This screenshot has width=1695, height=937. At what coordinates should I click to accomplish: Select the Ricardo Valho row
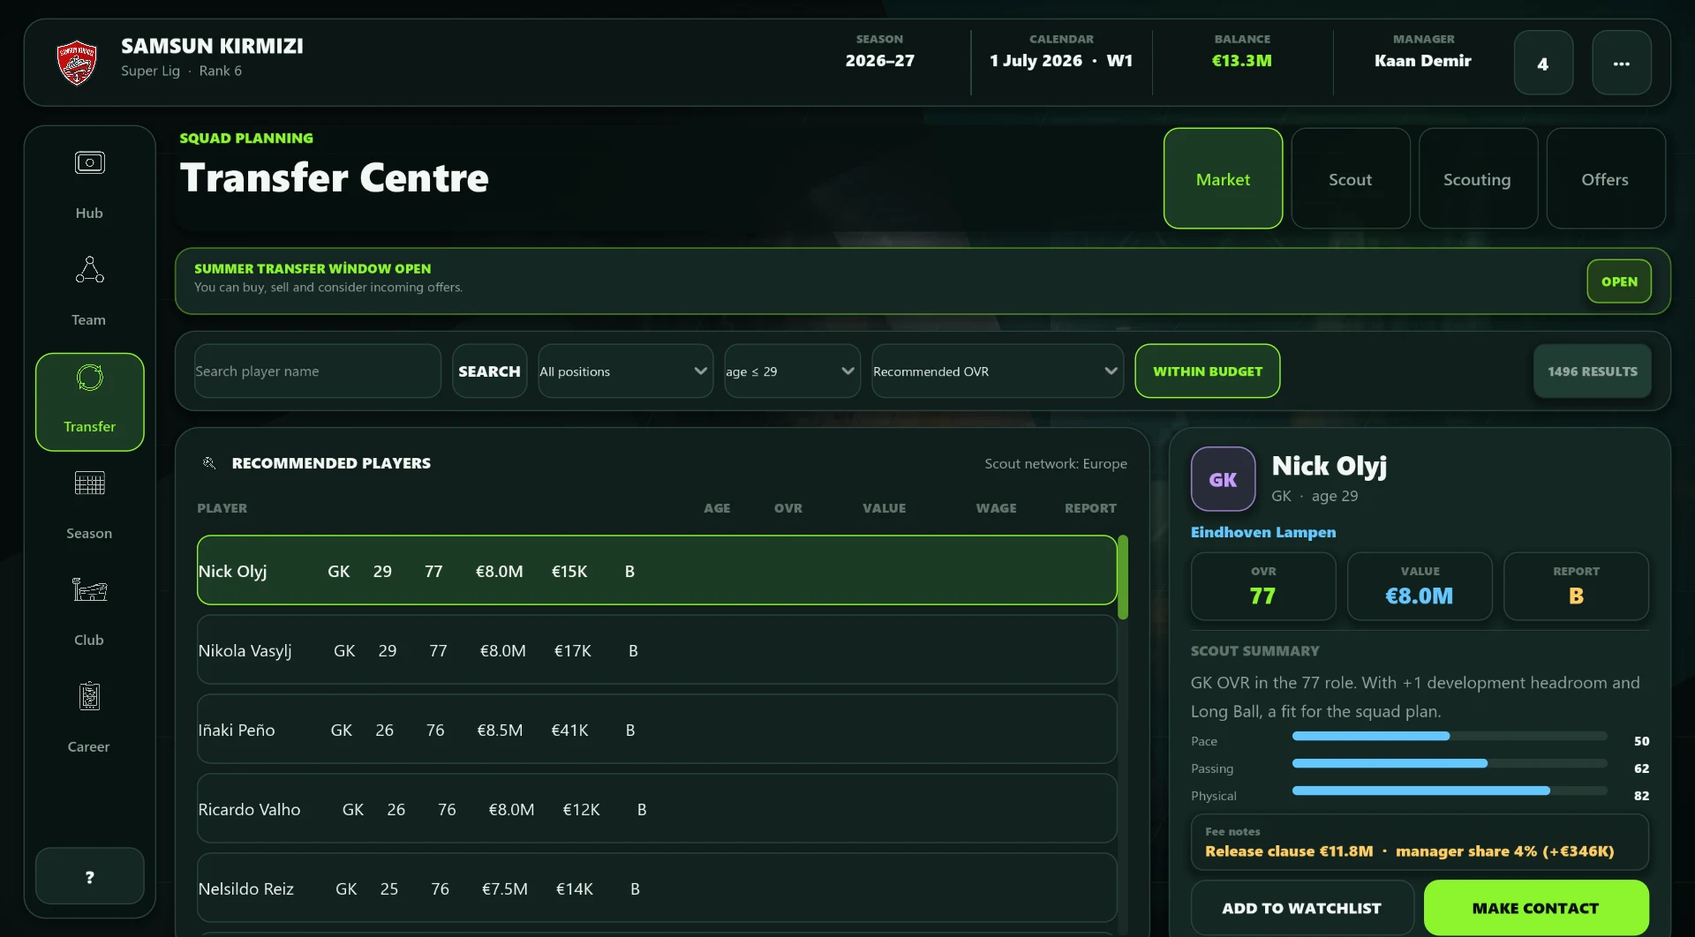(657, 808)
